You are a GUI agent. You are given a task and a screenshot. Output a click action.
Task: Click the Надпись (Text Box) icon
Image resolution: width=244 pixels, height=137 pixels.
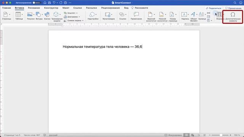pos(184,14)
